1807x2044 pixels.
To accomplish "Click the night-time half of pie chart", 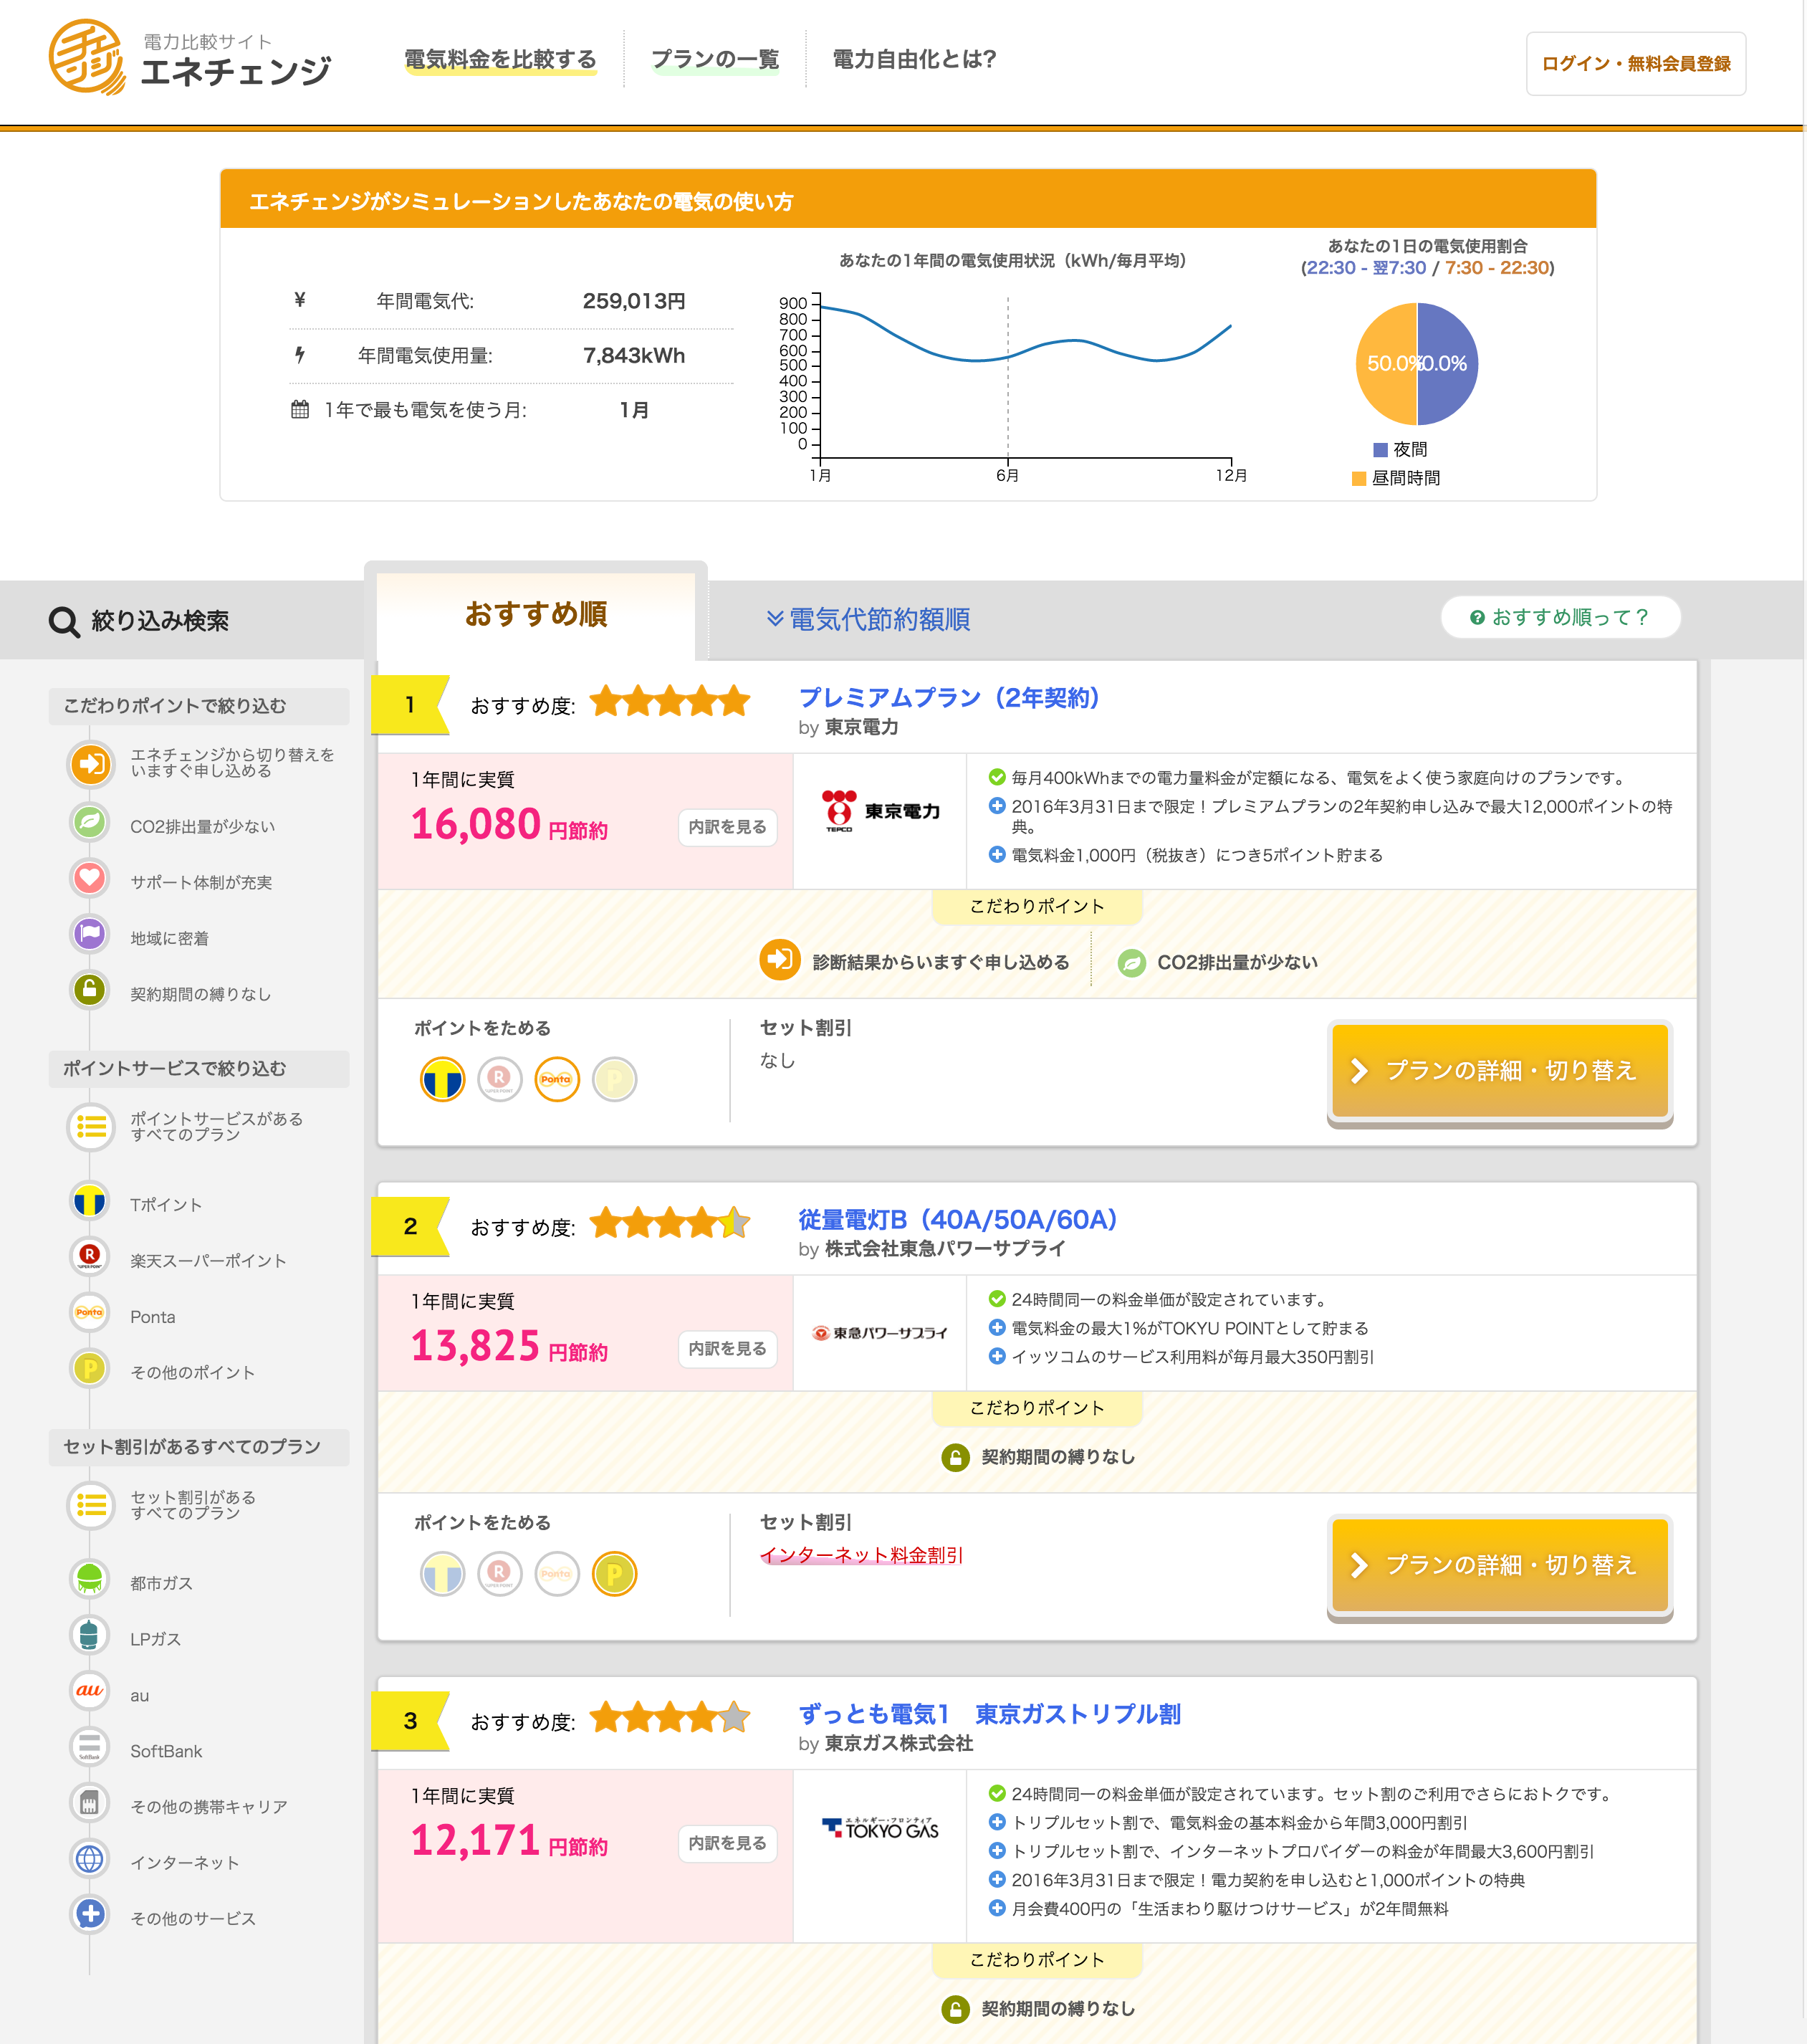I will pyautogui.click(x=1447, y=364).
